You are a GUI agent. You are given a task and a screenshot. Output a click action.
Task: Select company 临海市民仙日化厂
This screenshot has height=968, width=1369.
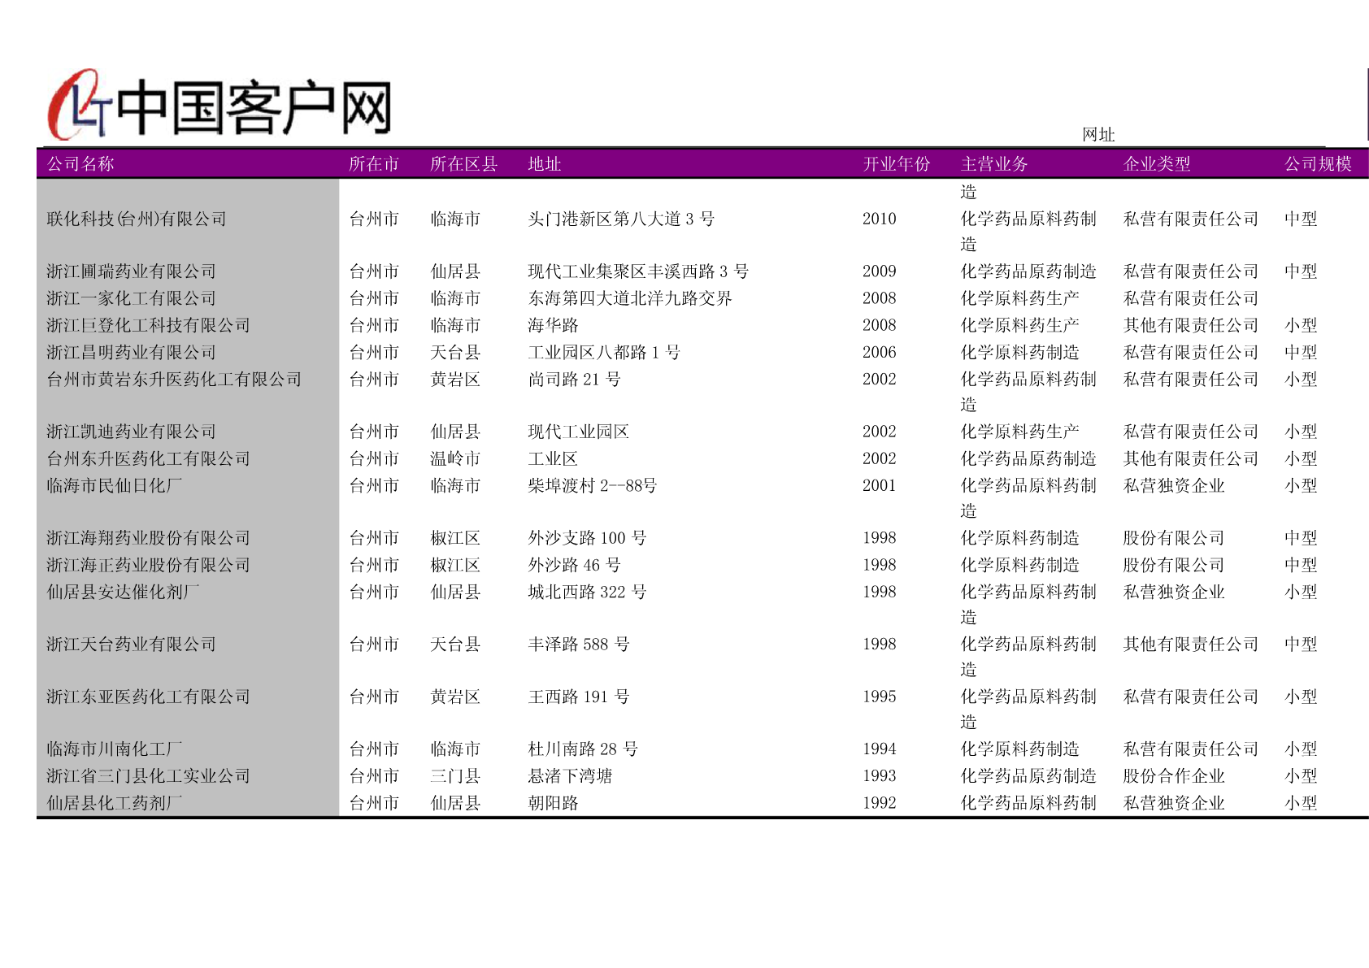click(x=115, y=485)
